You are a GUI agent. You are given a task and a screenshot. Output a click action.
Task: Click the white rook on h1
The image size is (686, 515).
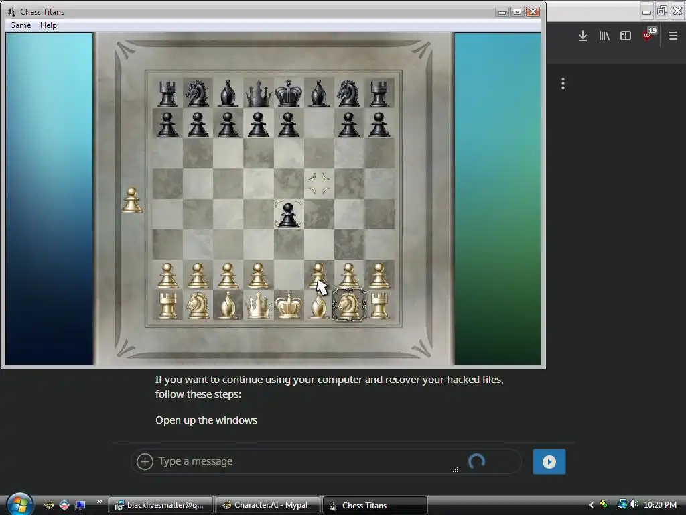[x=379, y=304]
